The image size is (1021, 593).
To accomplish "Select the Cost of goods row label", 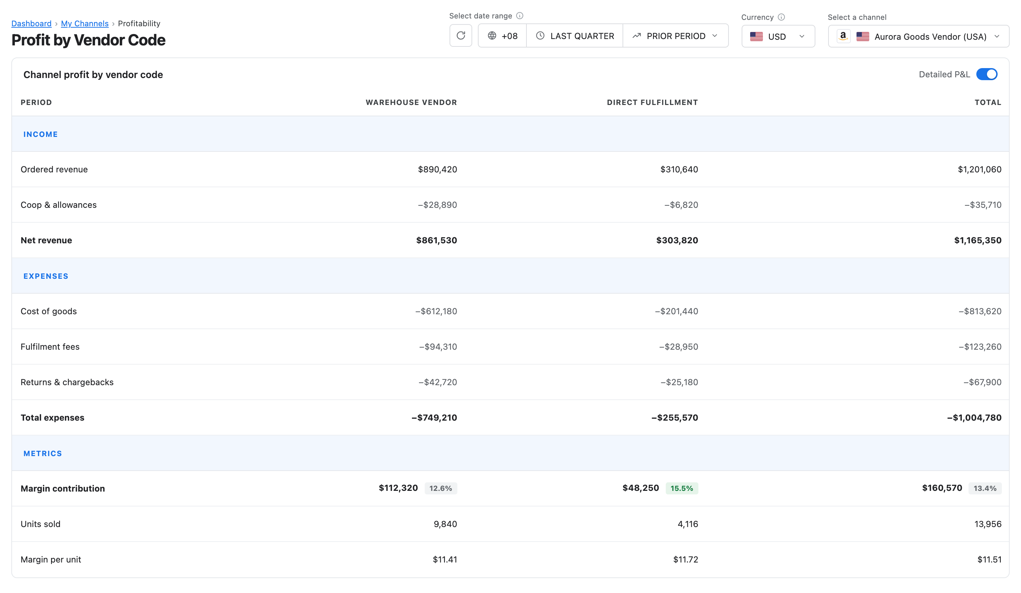I will coord(49,311).
